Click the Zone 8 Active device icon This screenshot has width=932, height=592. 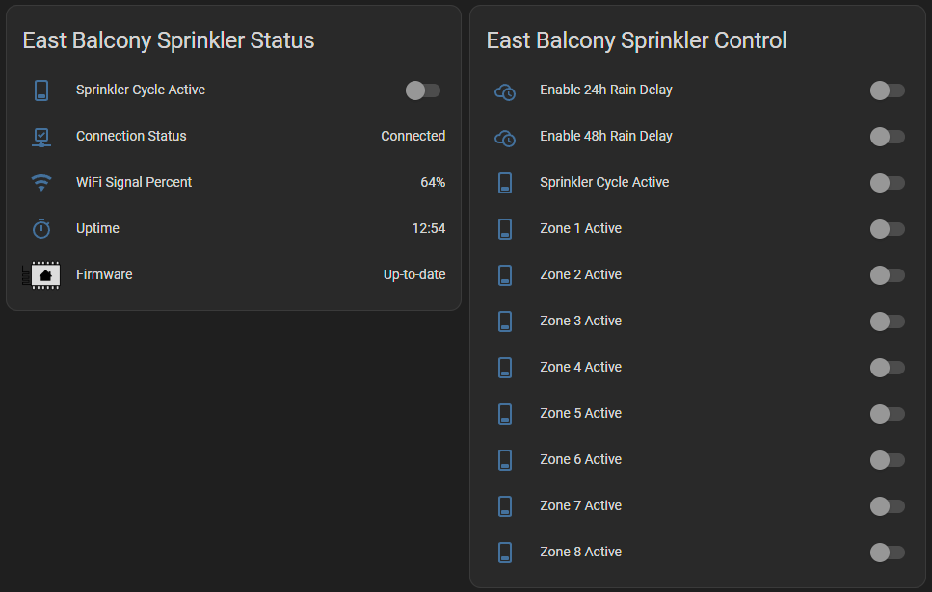click(x=505, y=553)
